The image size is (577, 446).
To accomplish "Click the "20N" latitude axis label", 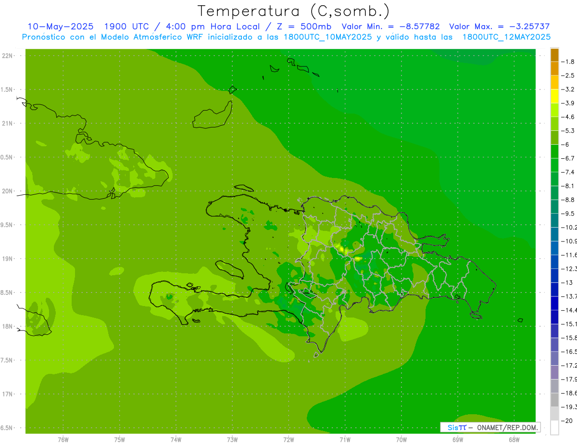I will [x=8, y=191].
